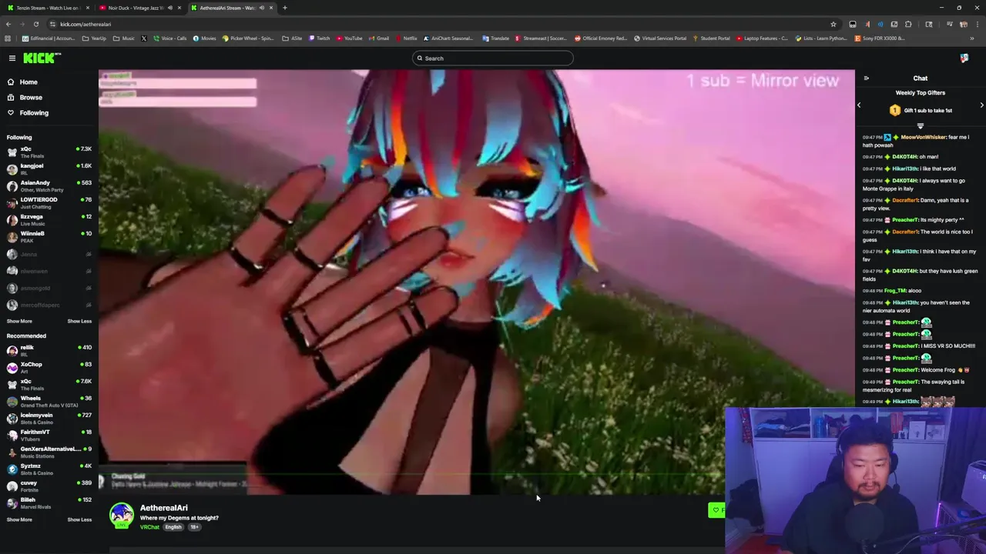Open LOWTIERGOD channel avatar

(x=12, y=203)
